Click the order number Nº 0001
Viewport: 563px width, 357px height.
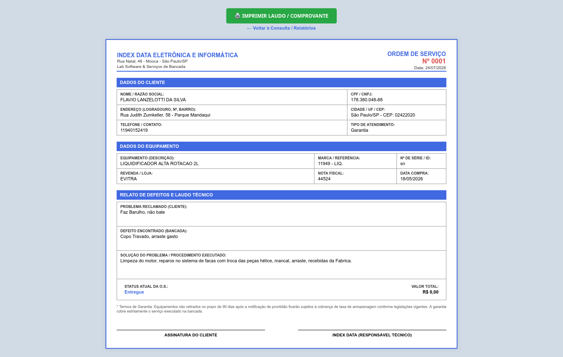pyautogui.click(x=434, y=61)
